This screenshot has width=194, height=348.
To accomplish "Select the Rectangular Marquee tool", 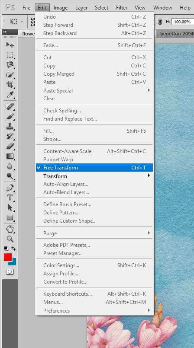I will click(10, 55).
